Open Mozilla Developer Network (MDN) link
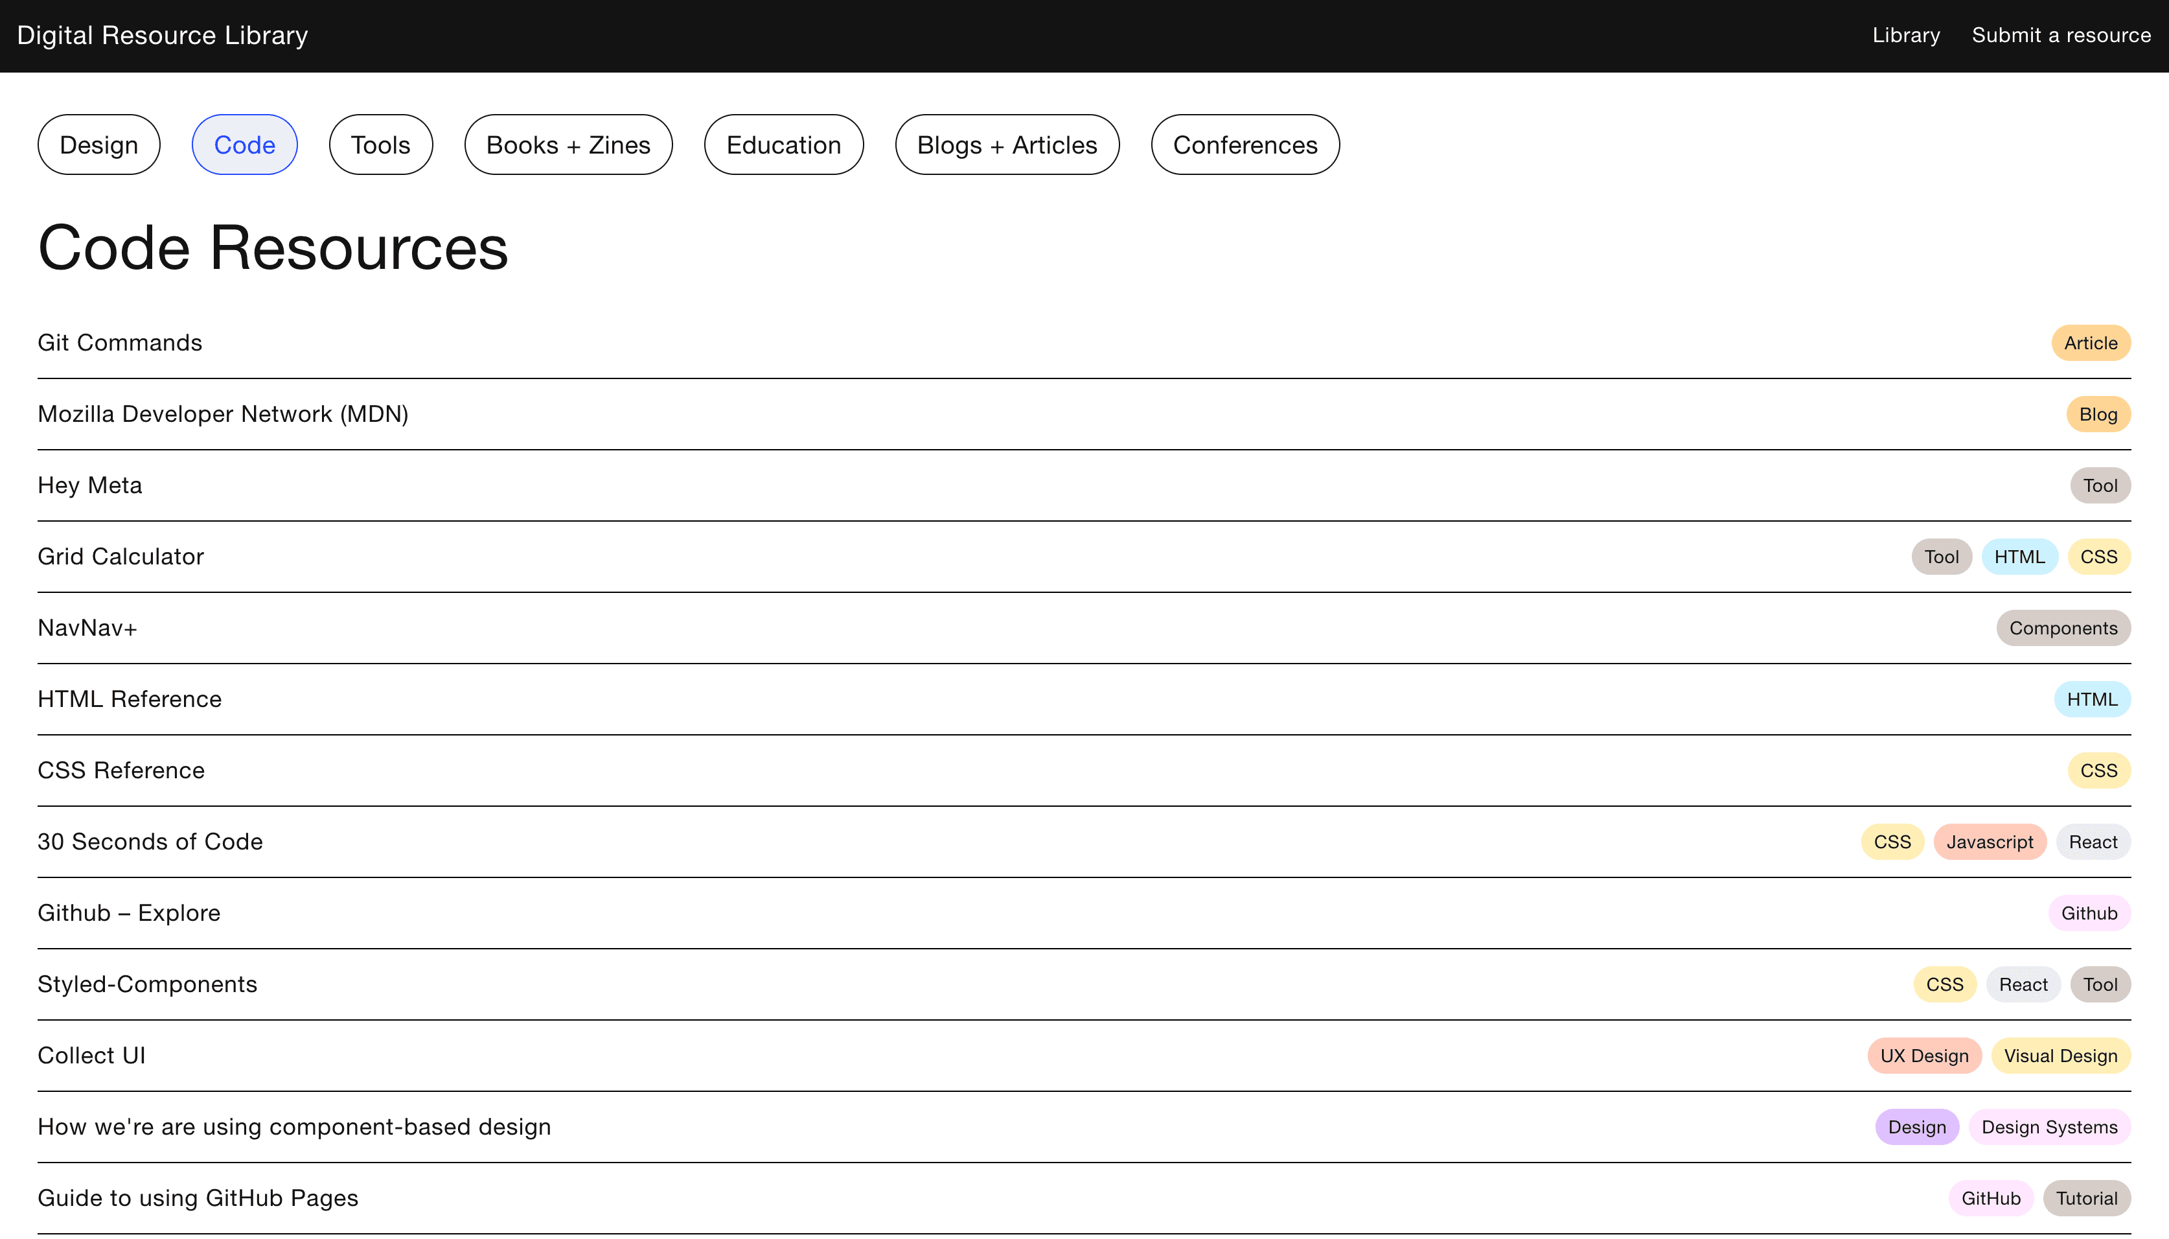Screen dimensions: 2169x1239 coord(223,413)
